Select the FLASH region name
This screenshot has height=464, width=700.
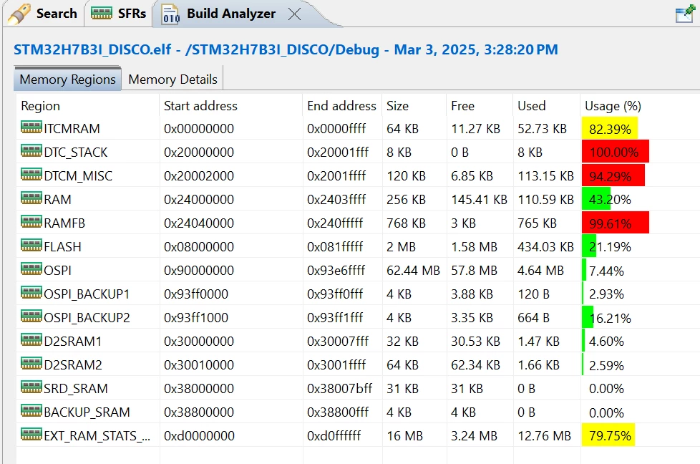coord(62,247)
